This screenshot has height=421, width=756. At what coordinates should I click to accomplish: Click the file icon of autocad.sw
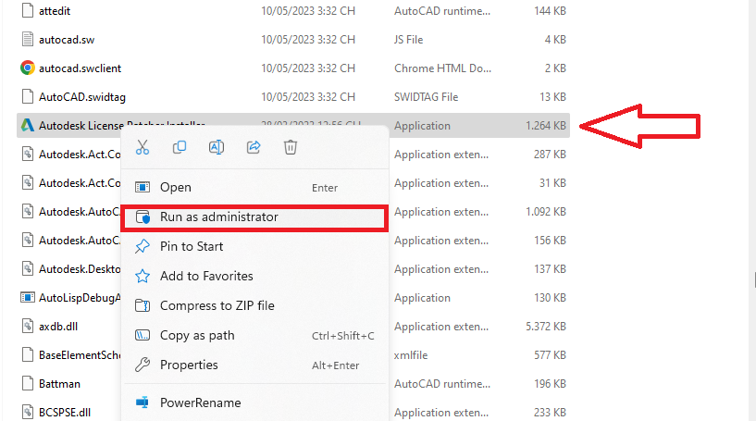point(28,40)
